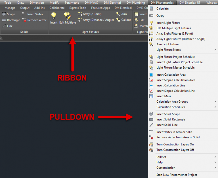
Task: Open the DM Plumbing menu
Action: [136, 3]
